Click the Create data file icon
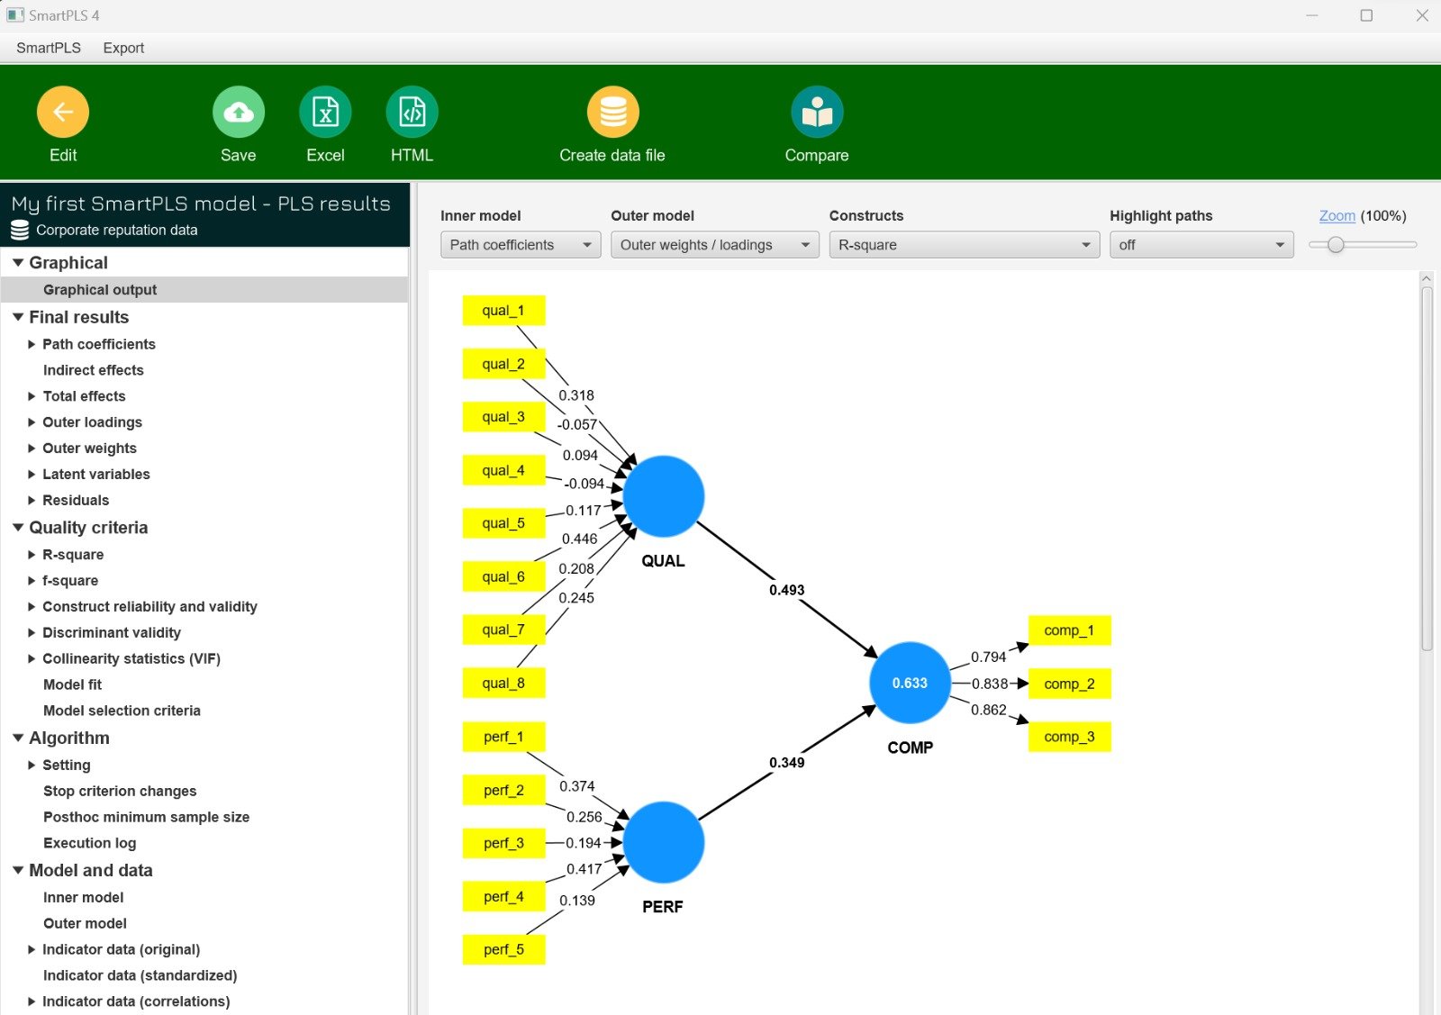This screenshot has width=1441, height=1015. pyautogui.click(x=612, y=113)
